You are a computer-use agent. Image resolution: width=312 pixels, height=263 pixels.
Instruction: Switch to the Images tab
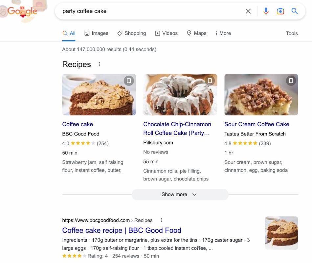coord(96,33)
